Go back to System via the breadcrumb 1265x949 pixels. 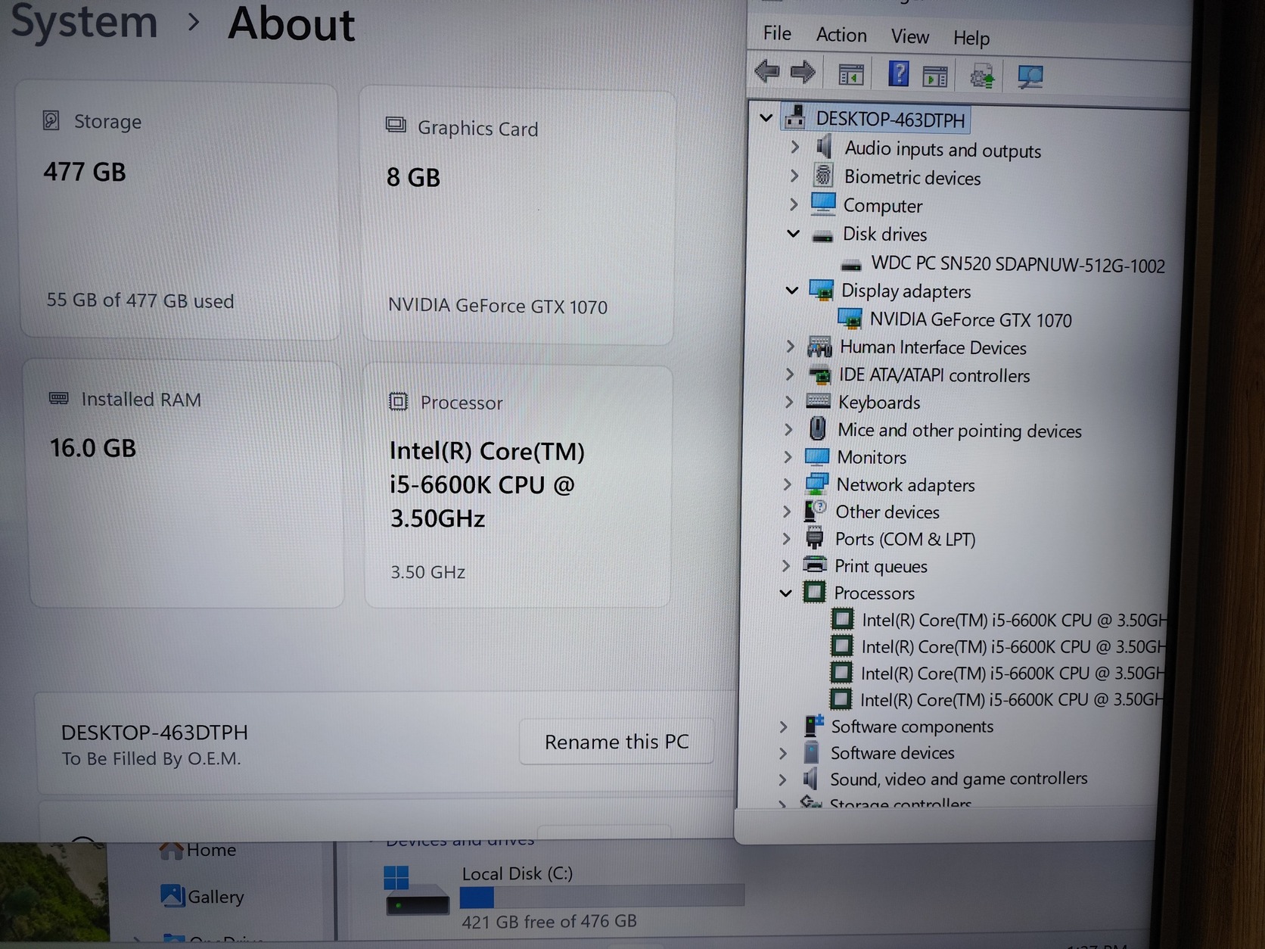84,21
